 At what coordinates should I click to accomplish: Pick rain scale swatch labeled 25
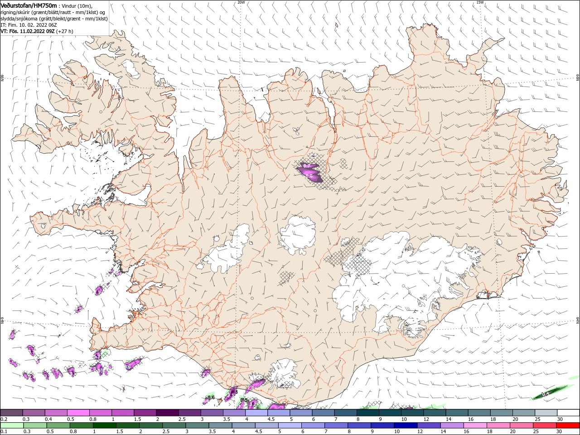(x=544, y=425)
